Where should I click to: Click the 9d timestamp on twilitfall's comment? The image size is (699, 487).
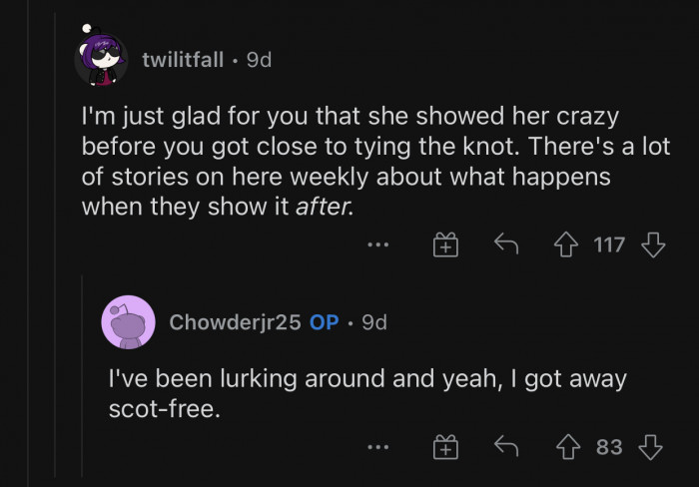click(259, 60)
